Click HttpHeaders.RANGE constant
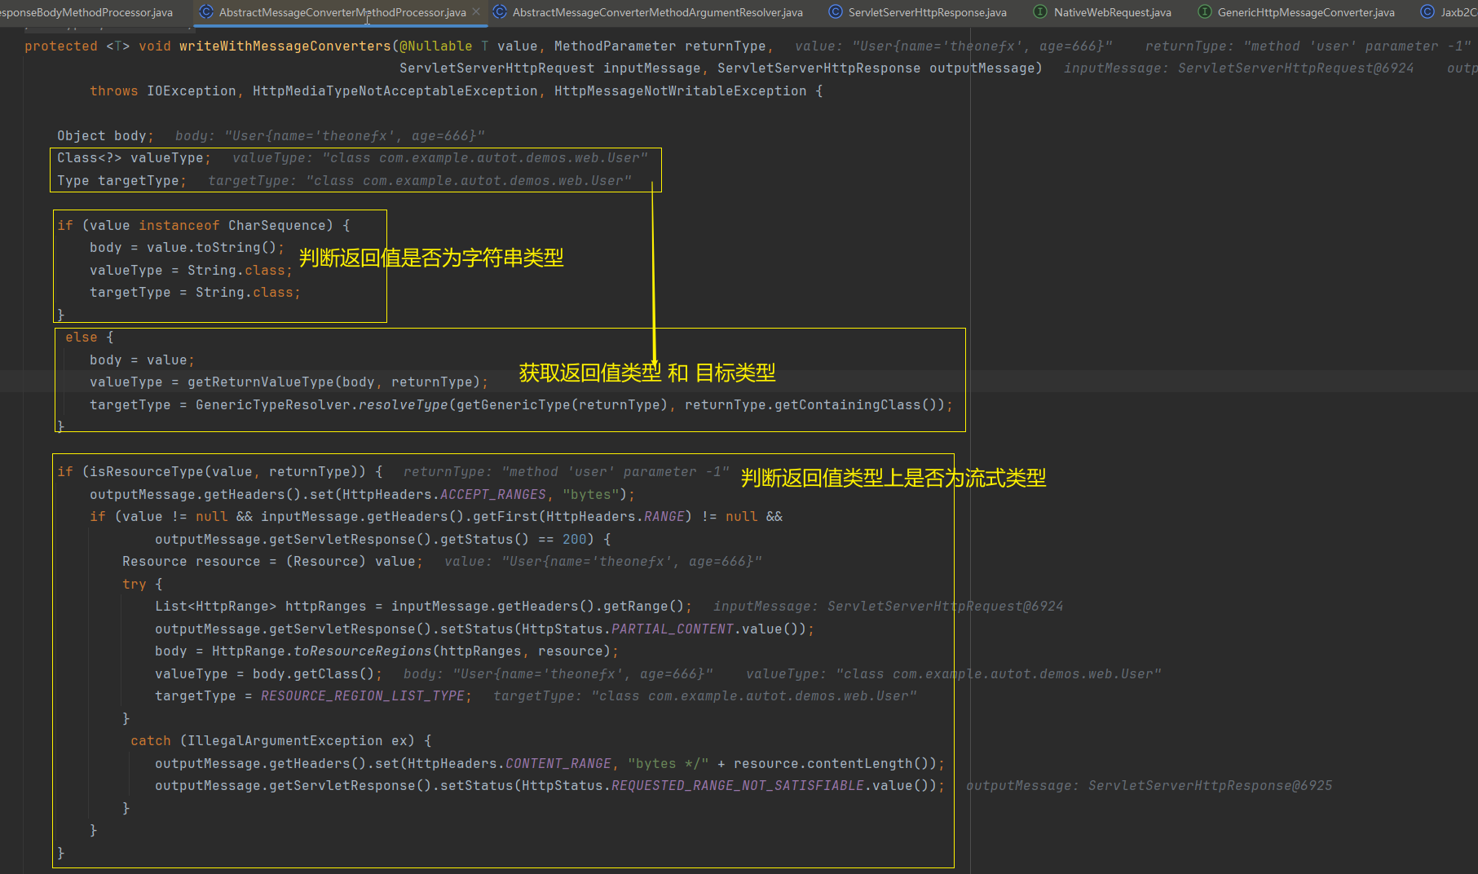Screen dimensions: 1478x874 click(x=615, y=517)
